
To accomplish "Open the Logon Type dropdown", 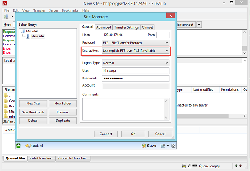I will click(167, 63).
